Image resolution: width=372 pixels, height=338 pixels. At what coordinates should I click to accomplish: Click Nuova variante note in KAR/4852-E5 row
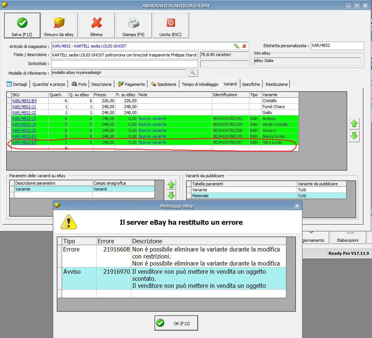[x=175, y=136]
